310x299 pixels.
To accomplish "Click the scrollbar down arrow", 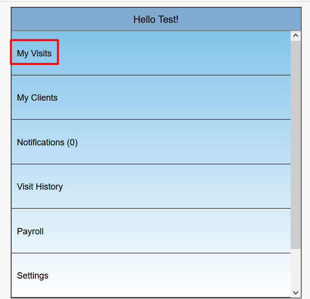I will point(295,292).
